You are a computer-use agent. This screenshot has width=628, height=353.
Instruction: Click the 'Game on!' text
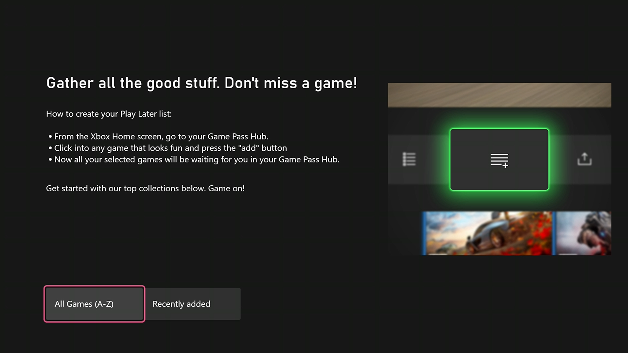(226, 188)
